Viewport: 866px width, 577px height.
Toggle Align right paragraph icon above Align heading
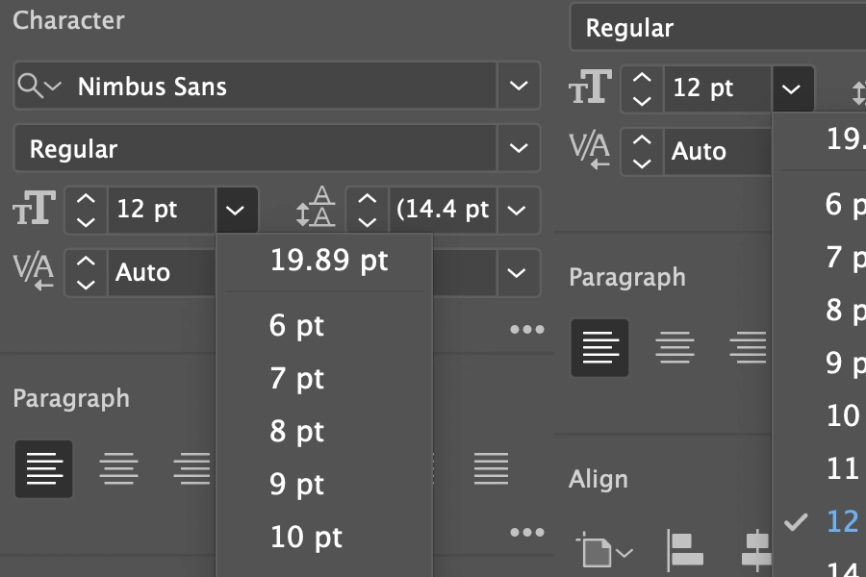748,348
